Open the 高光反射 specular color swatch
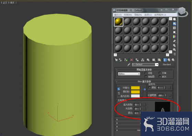The image size is (192, 136). [x=135, y=96]
